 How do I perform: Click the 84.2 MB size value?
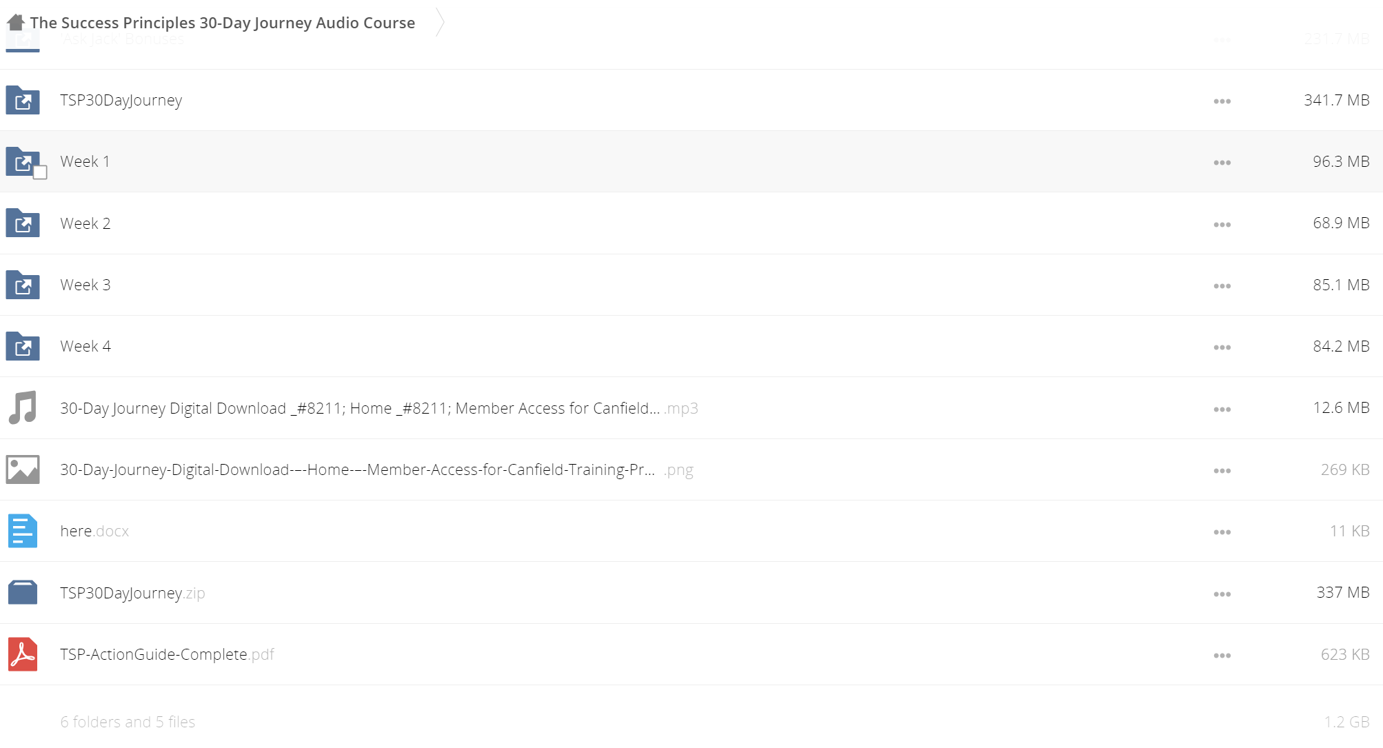pos(1341,346)
